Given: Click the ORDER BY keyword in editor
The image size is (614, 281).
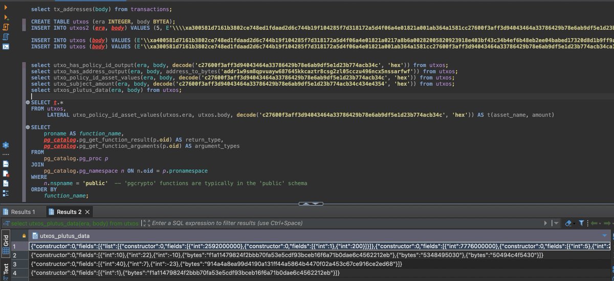Looking at the screenshot, I should tap(43, 189).
